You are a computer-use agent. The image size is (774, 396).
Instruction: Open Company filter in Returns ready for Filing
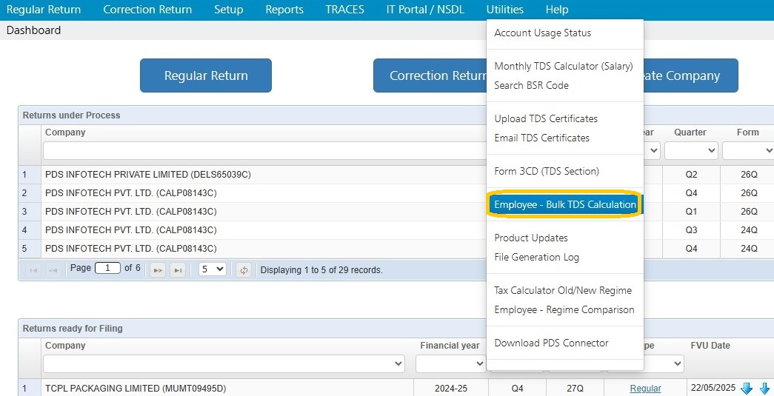click(224, 364)
